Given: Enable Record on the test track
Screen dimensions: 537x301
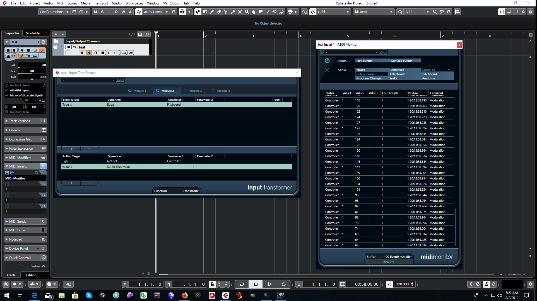Looking at the screenshot, I should pyautogui.click(x=82, y=53).
